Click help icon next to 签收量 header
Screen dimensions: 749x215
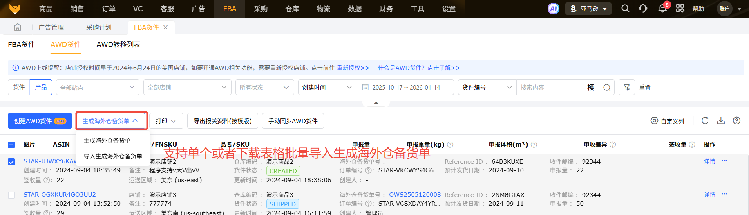tap(692, 145)
